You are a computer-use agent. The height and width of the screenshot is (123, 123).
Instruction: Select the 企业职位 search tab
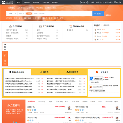pos(12,8)
